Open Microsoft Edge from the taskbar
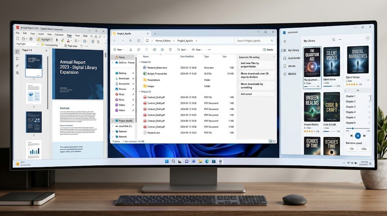 pyautogui.click(x=207, y=161)
